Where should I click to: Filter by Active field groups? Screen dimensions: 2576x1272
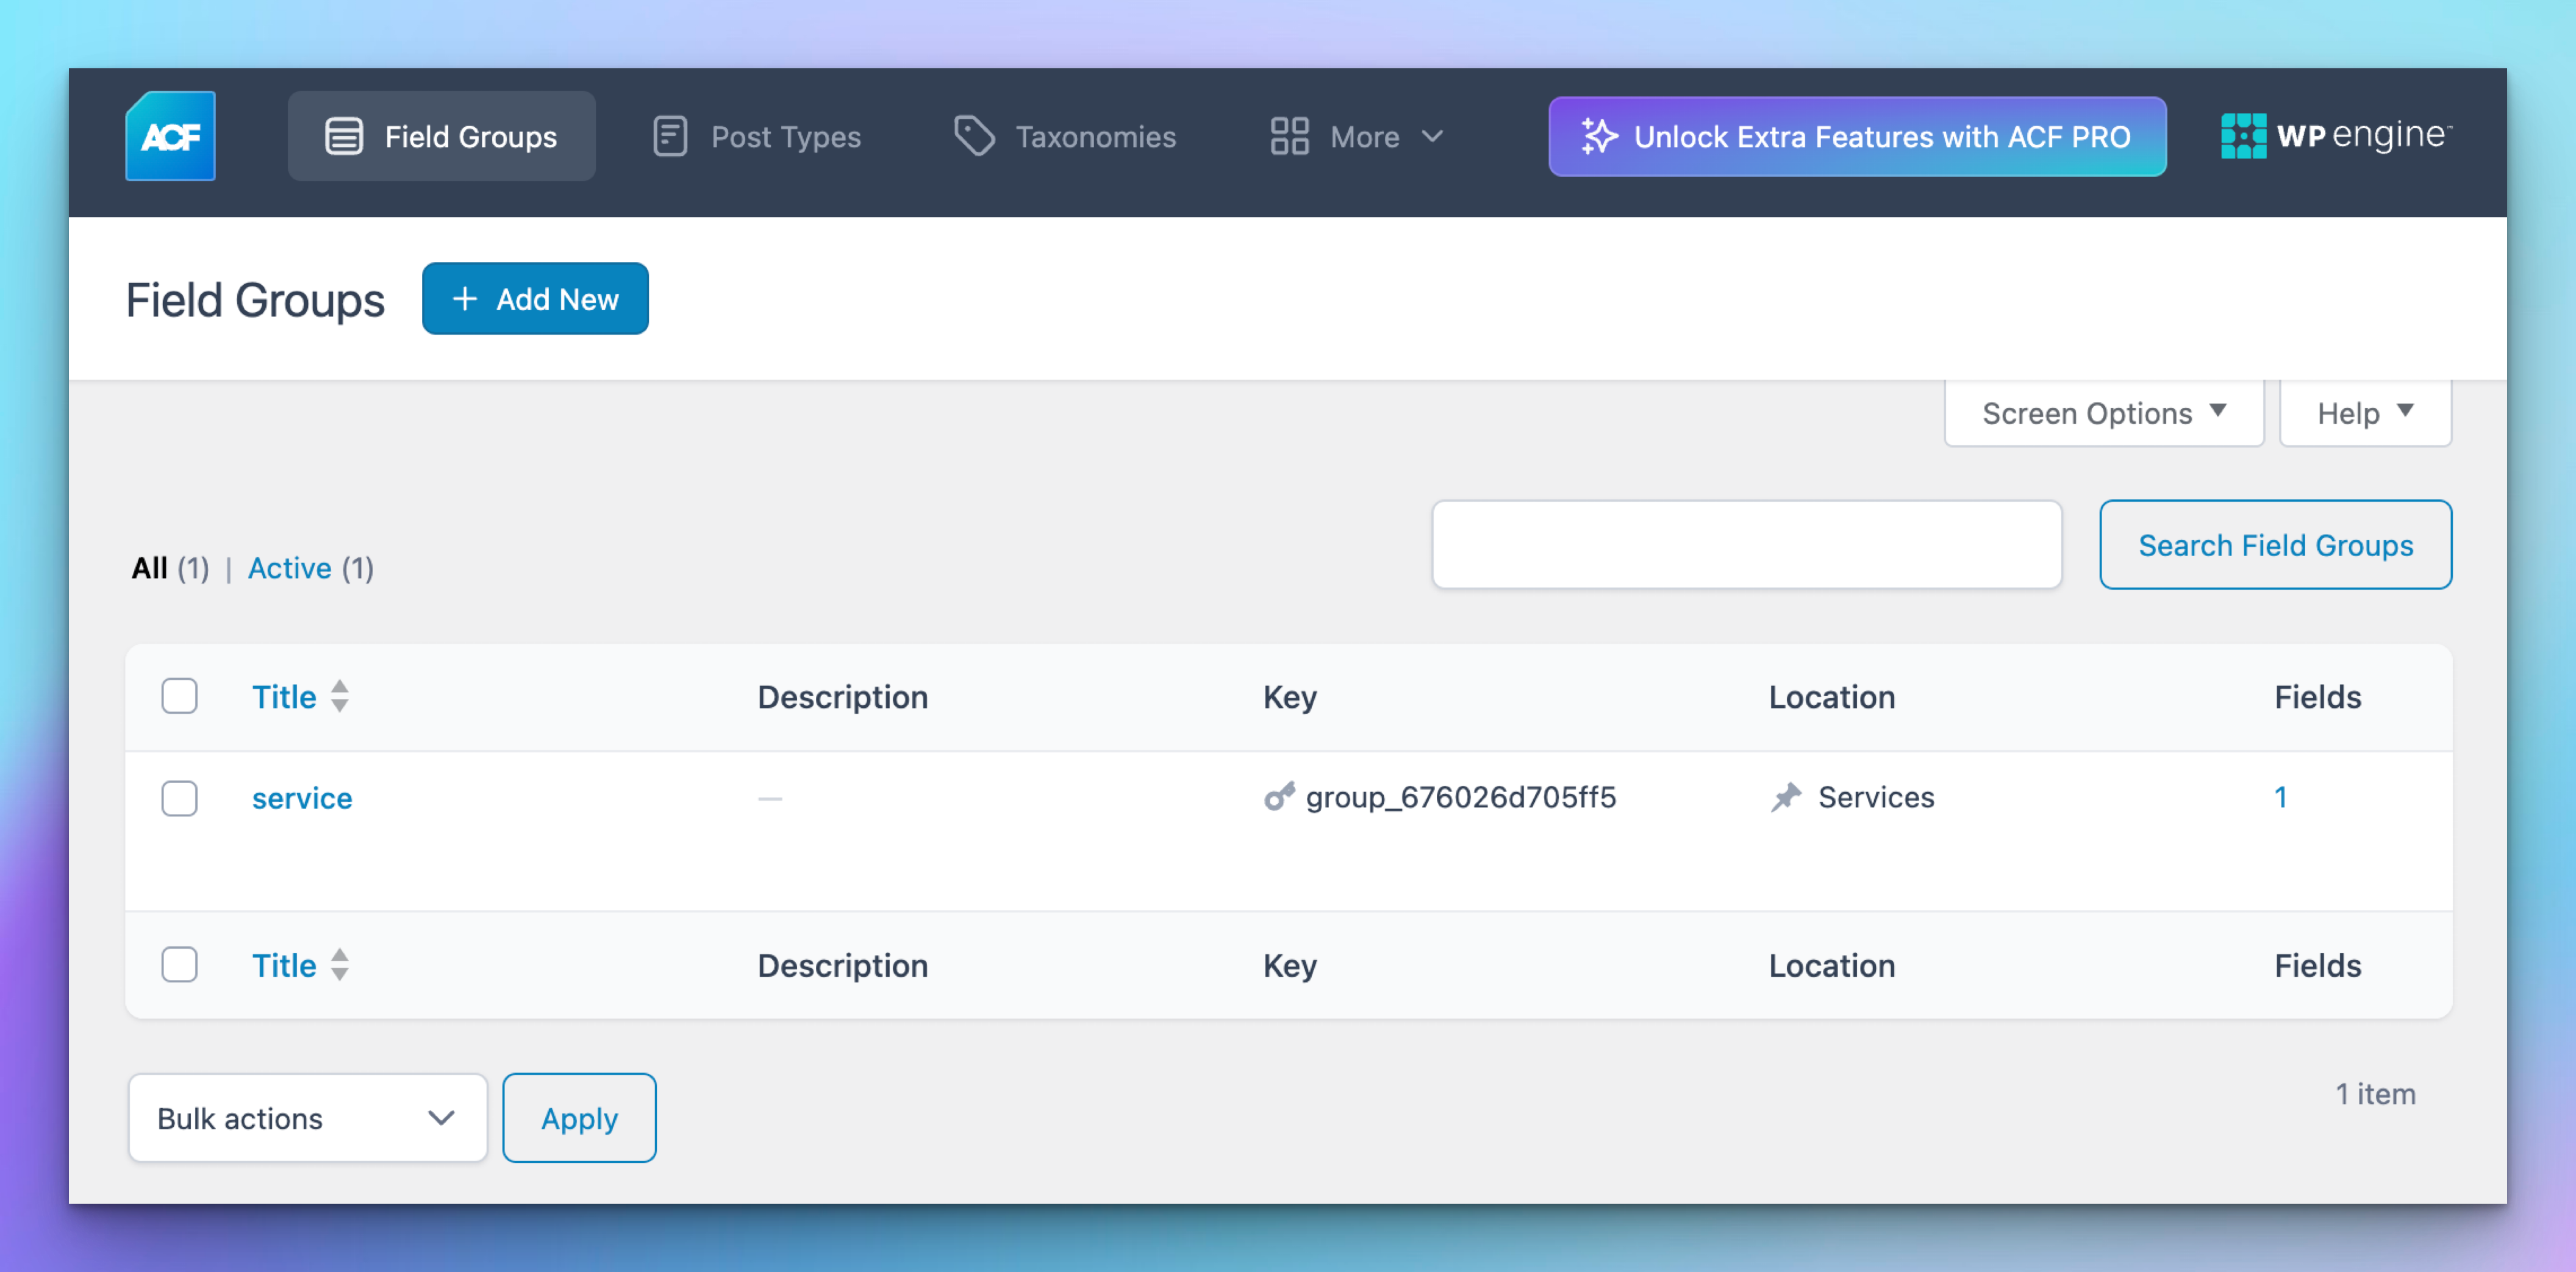(290, 568)
